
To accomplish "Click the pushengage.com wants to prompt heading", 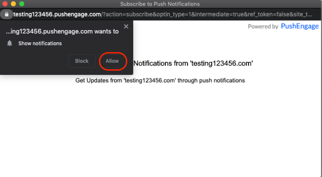I will (62, 31).
